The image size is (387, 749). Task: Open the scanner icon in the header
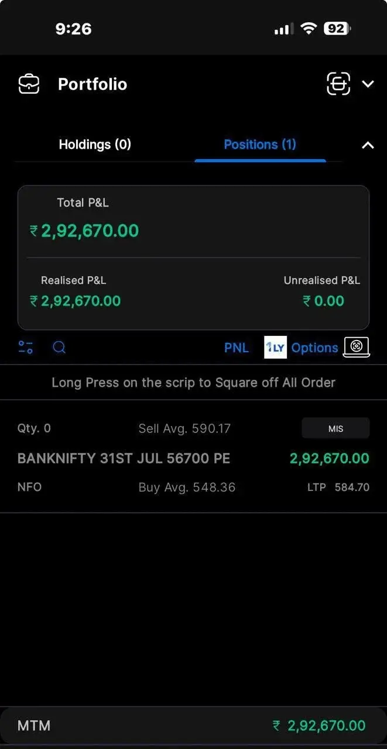338,84
